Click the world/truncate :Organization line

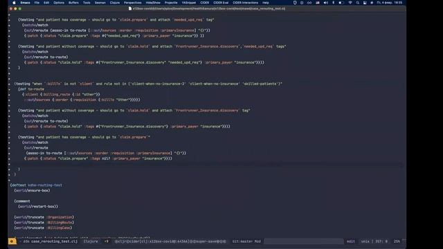pos(44,217)
